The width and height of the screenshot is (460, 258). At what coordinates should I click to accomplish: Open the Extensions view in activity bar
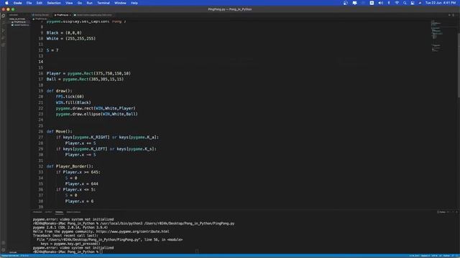[x=3, y=44]
